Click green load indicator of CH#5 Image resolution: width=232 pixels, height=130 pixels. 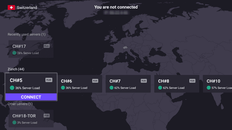12,88
